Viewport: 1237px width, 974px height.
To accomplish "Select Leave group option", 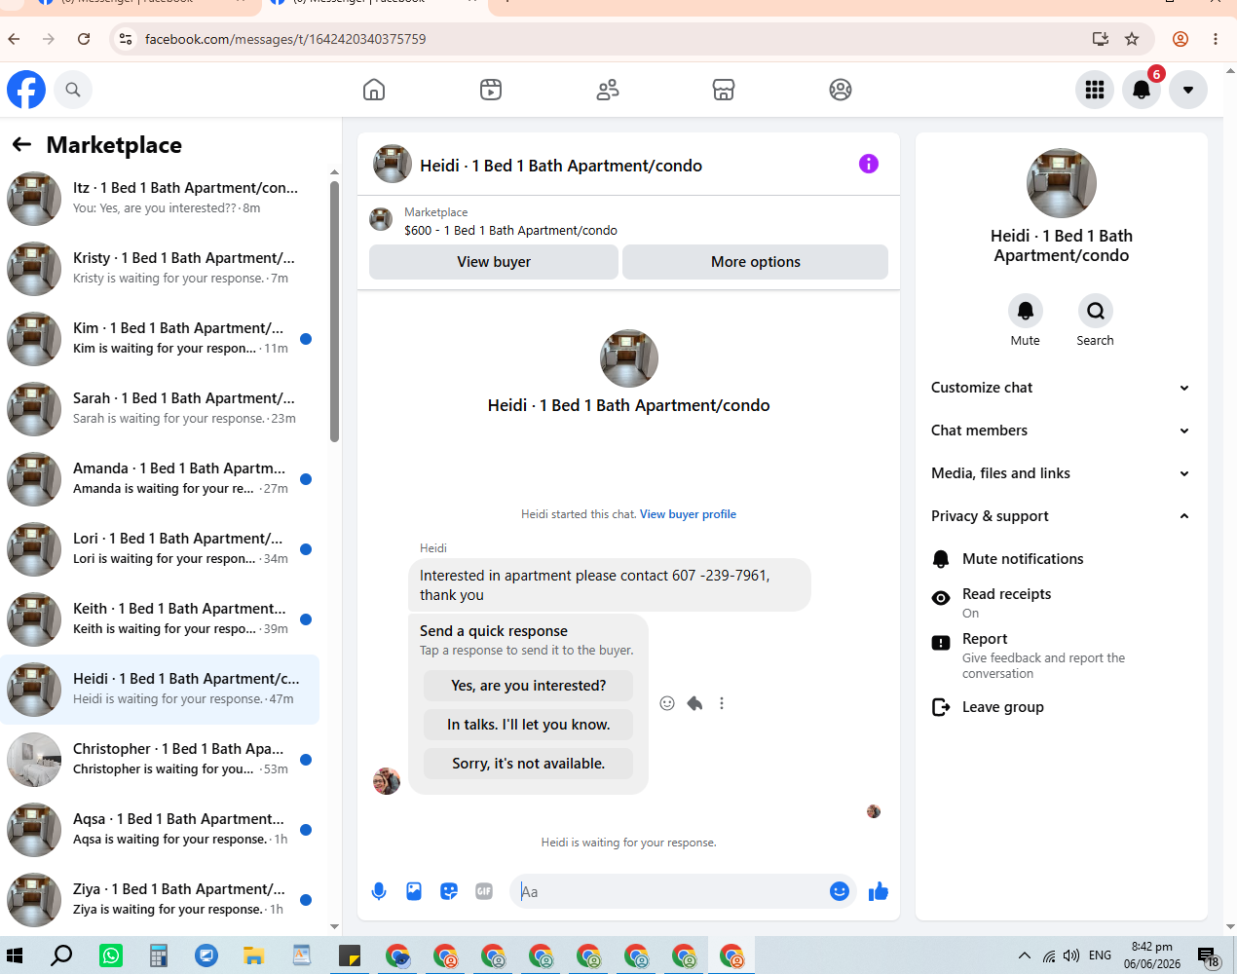I will tap(1061, 707).
